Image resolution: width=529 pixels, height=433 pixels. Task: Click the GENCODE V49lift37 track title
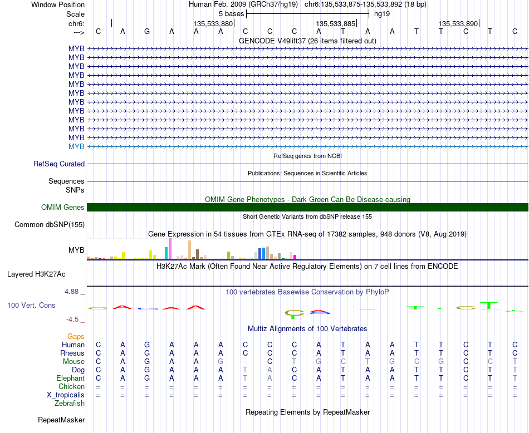click(x=307, y=41)
